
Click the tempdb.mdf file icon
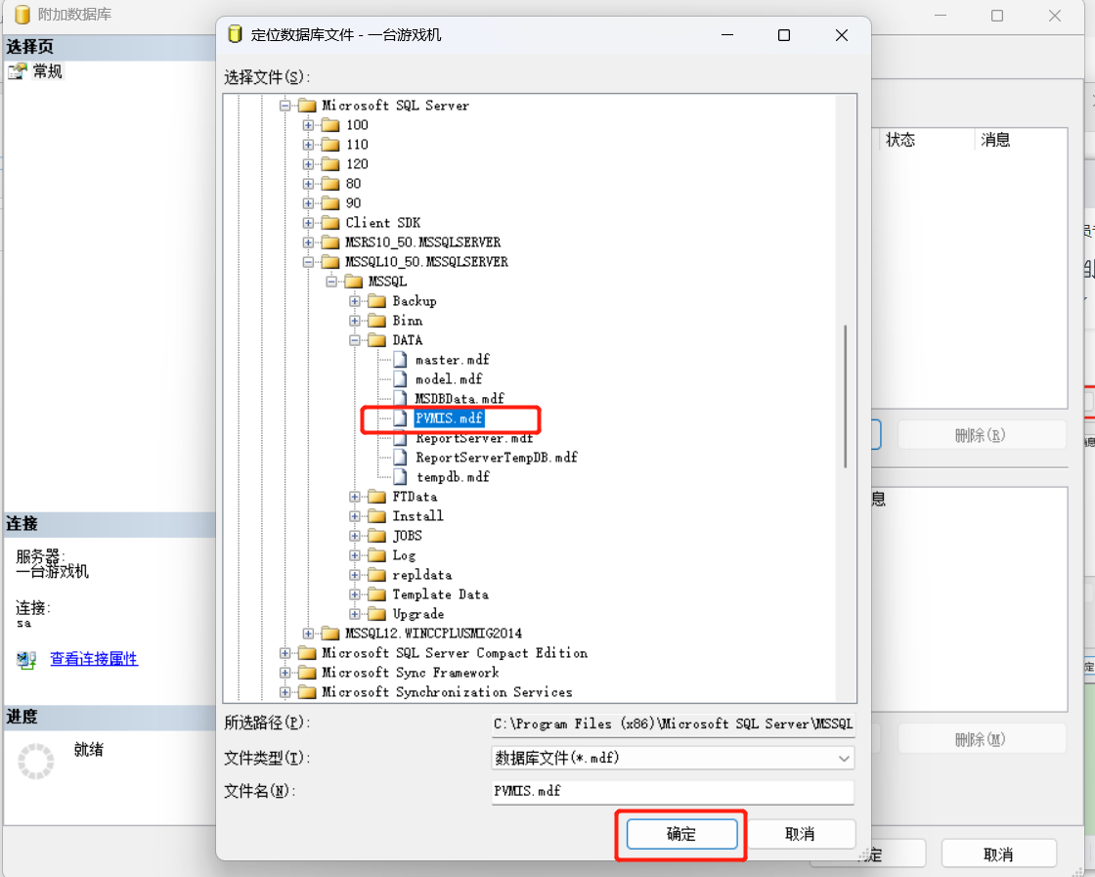(x=399, y=477)
